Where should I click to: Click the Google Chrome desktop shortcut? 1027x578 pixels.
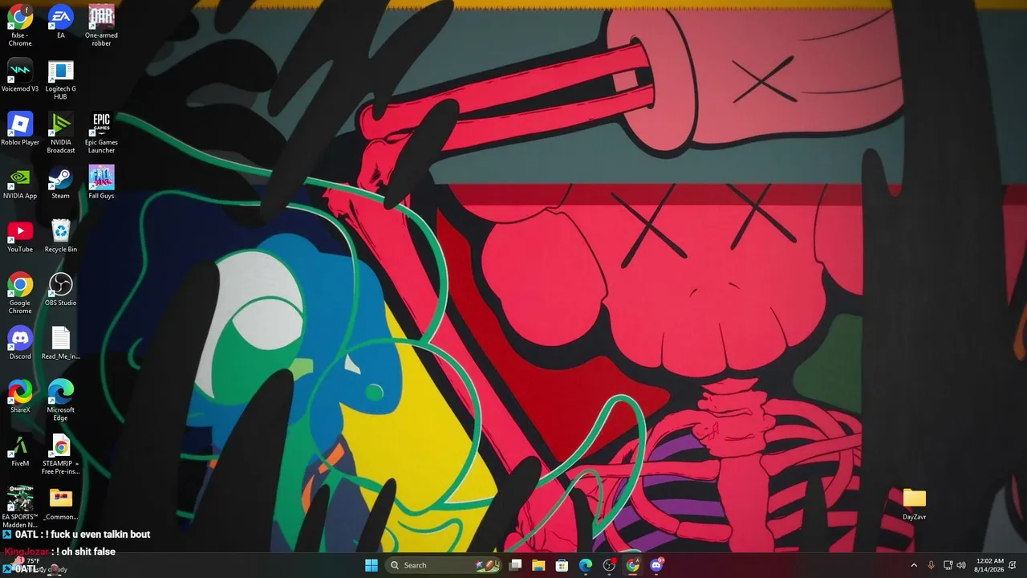click(x=20, y=293)
